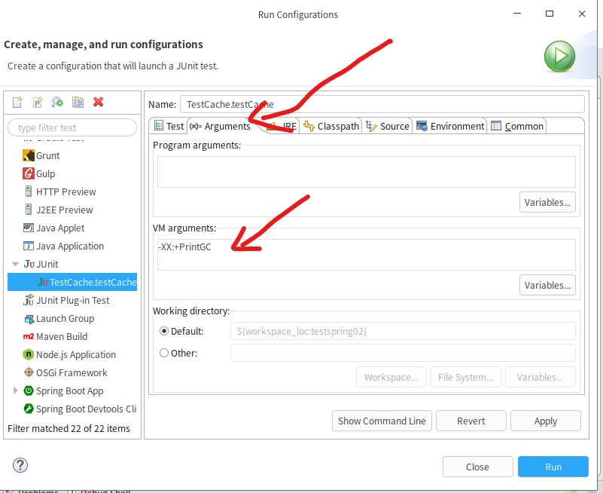The image size is (603, 493).
Task: Click the OSGi Framework icon
Action: (29, 372)
